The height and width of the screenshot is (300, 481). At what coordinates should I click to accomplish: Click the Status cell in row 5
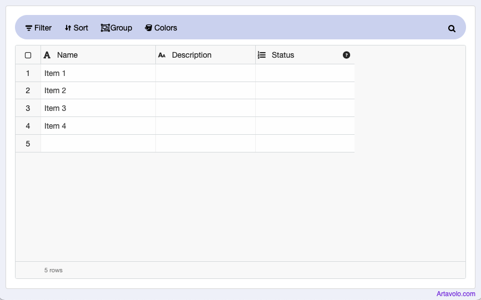(305, 144)
